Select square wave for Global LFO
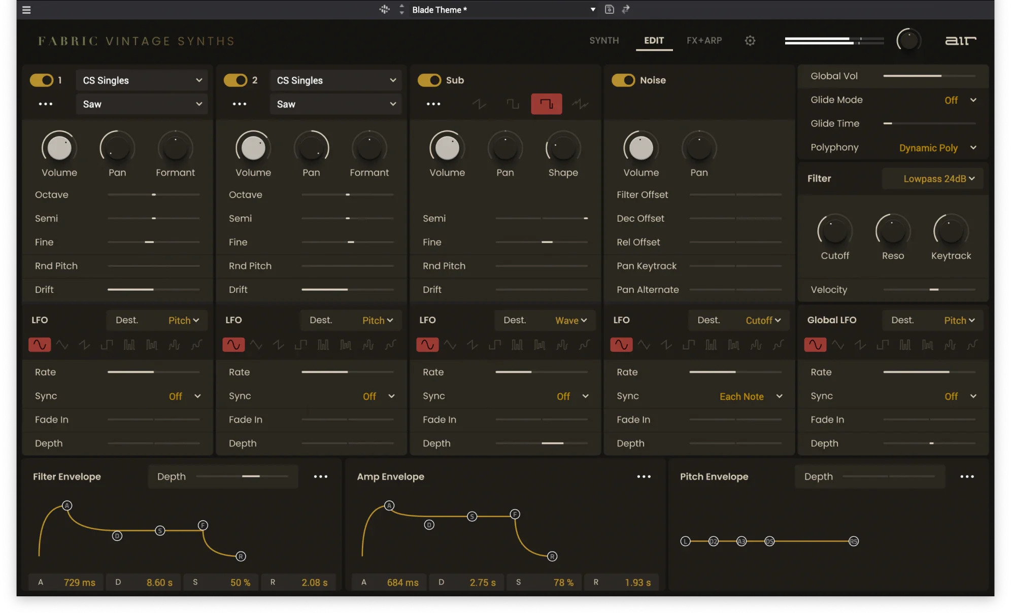The width and height of the screenshot is (1011, 616). click(883, 345)
